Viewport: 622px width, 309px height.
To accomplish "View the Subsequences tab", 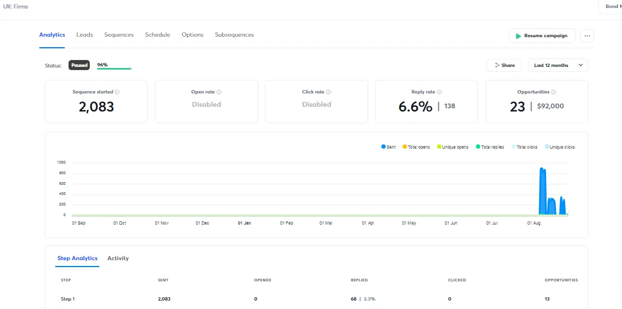I will pos(234,35).
